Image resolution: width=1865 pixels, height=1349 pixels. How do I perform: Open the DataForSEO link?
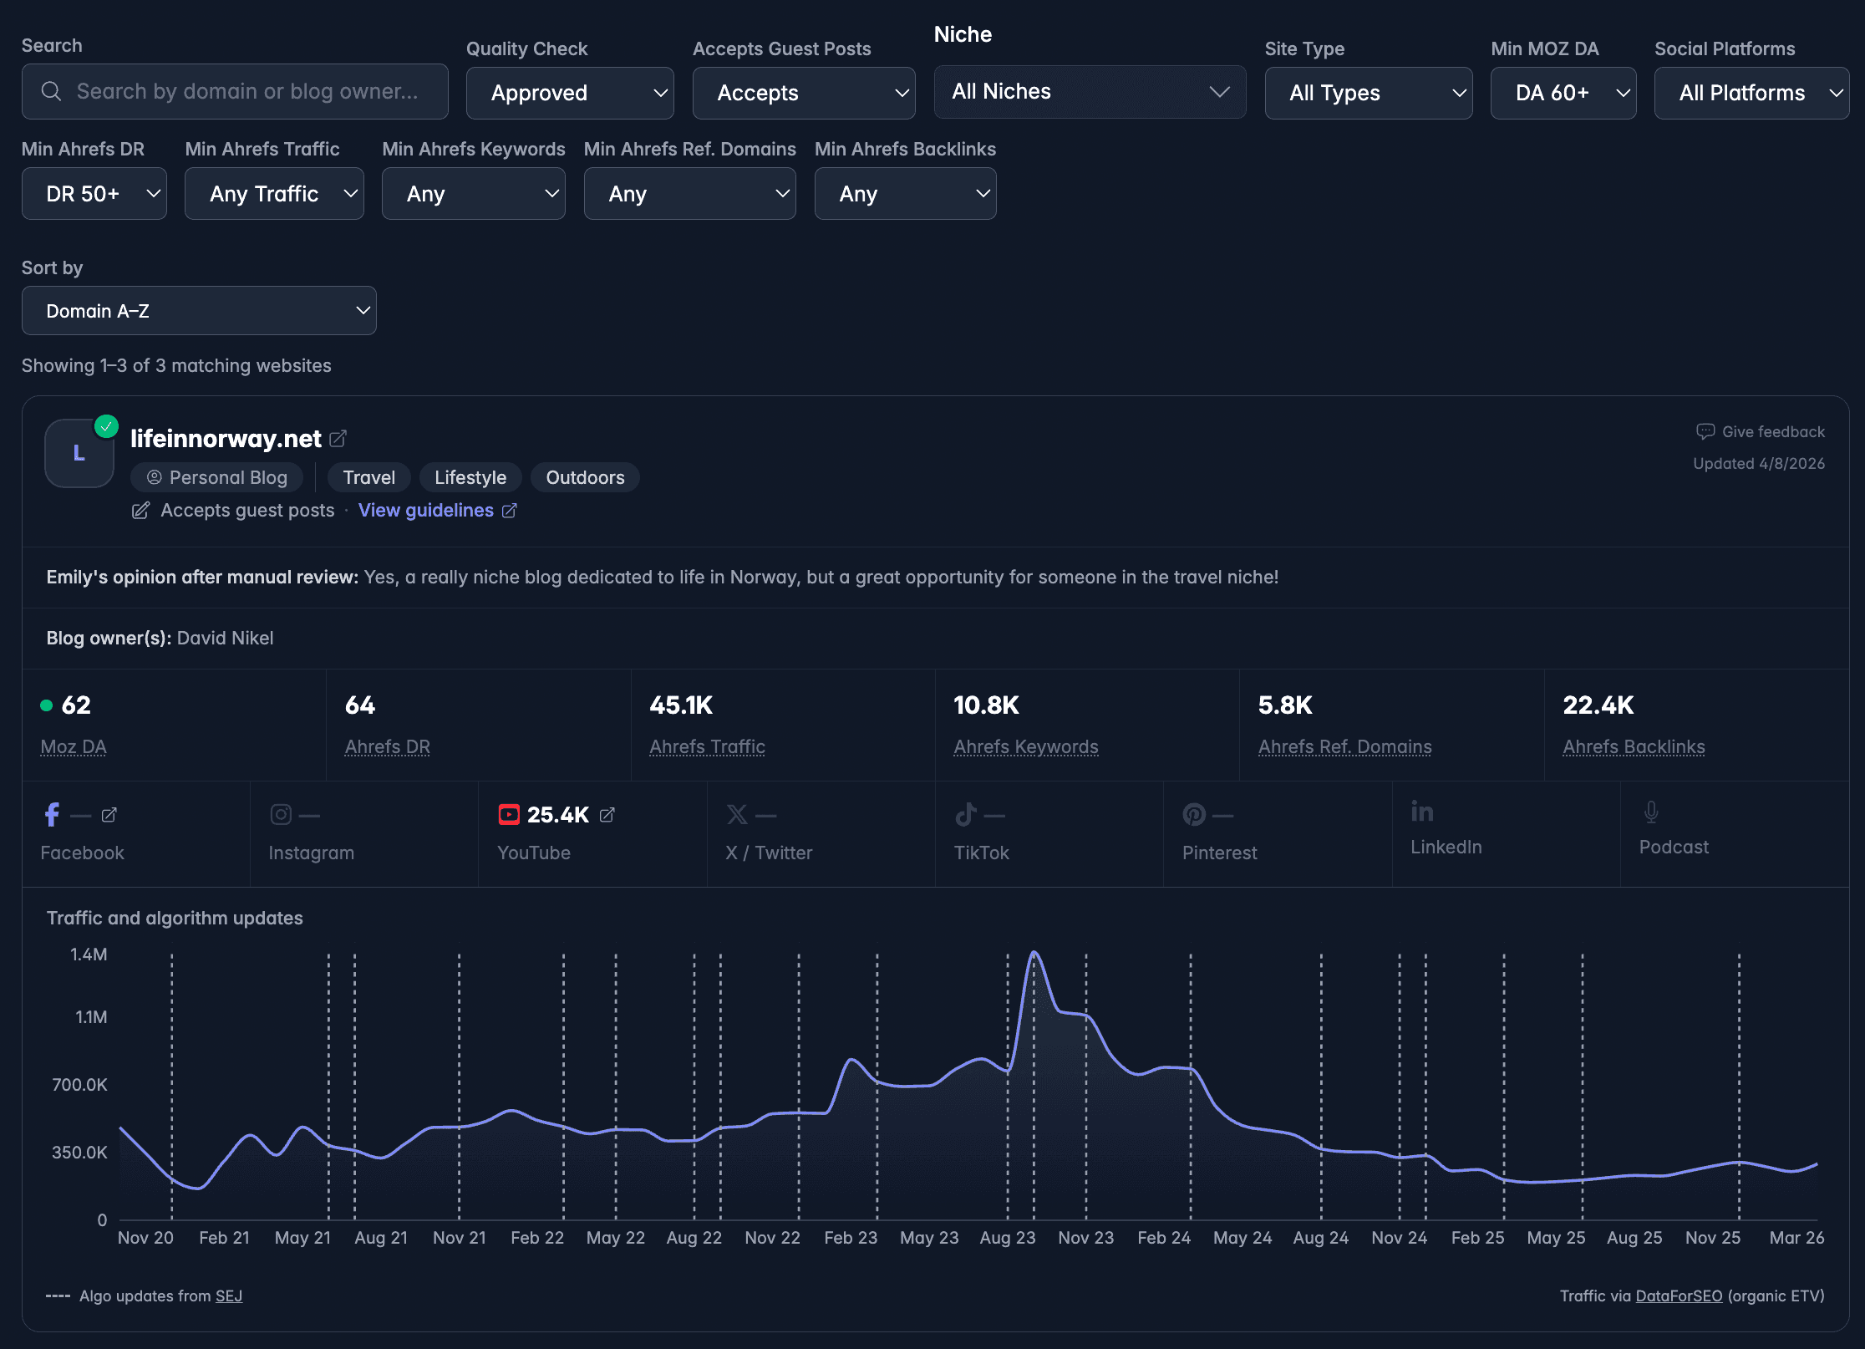1679,1296
